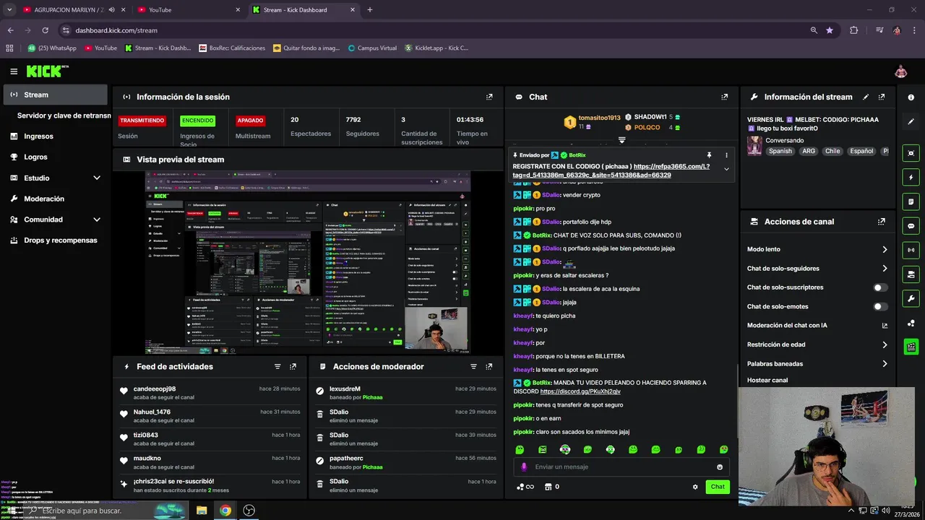Toggle Chat de solo-emotes
Screen dimensions: 925x520
[x=880, y=306]
